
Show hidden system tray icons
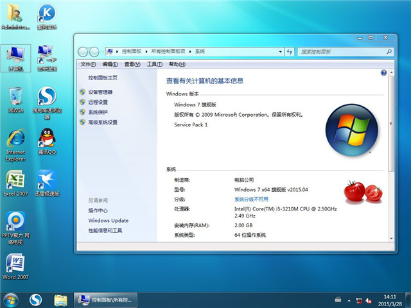(349, 300)
